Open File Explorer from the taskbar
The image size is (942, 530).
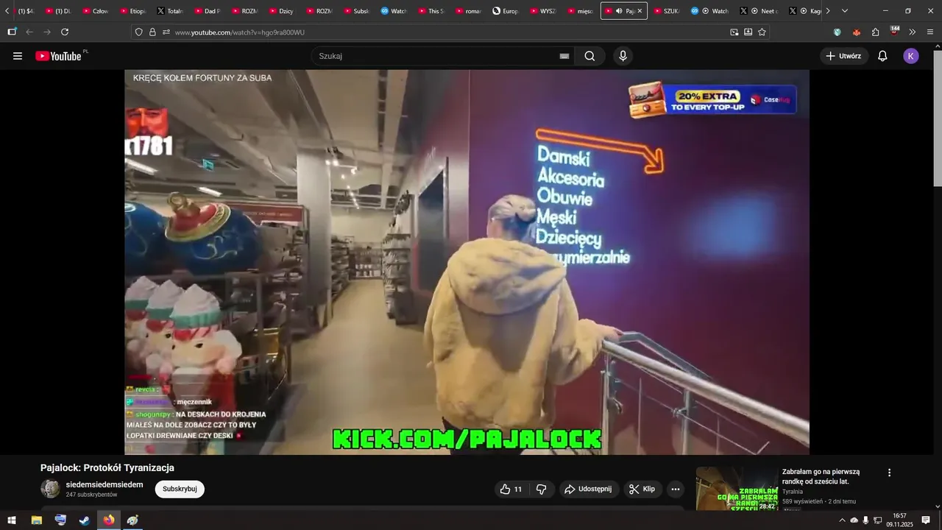pyautogui.click(x=36, y=520)
